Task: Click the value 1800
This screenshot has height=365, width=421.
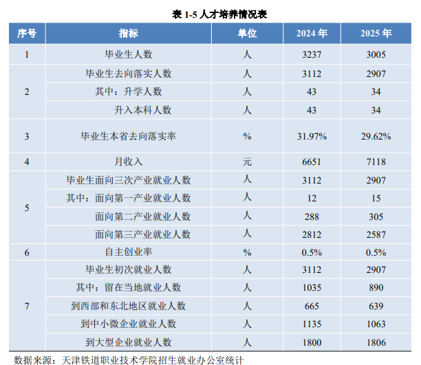Action: 312,343
